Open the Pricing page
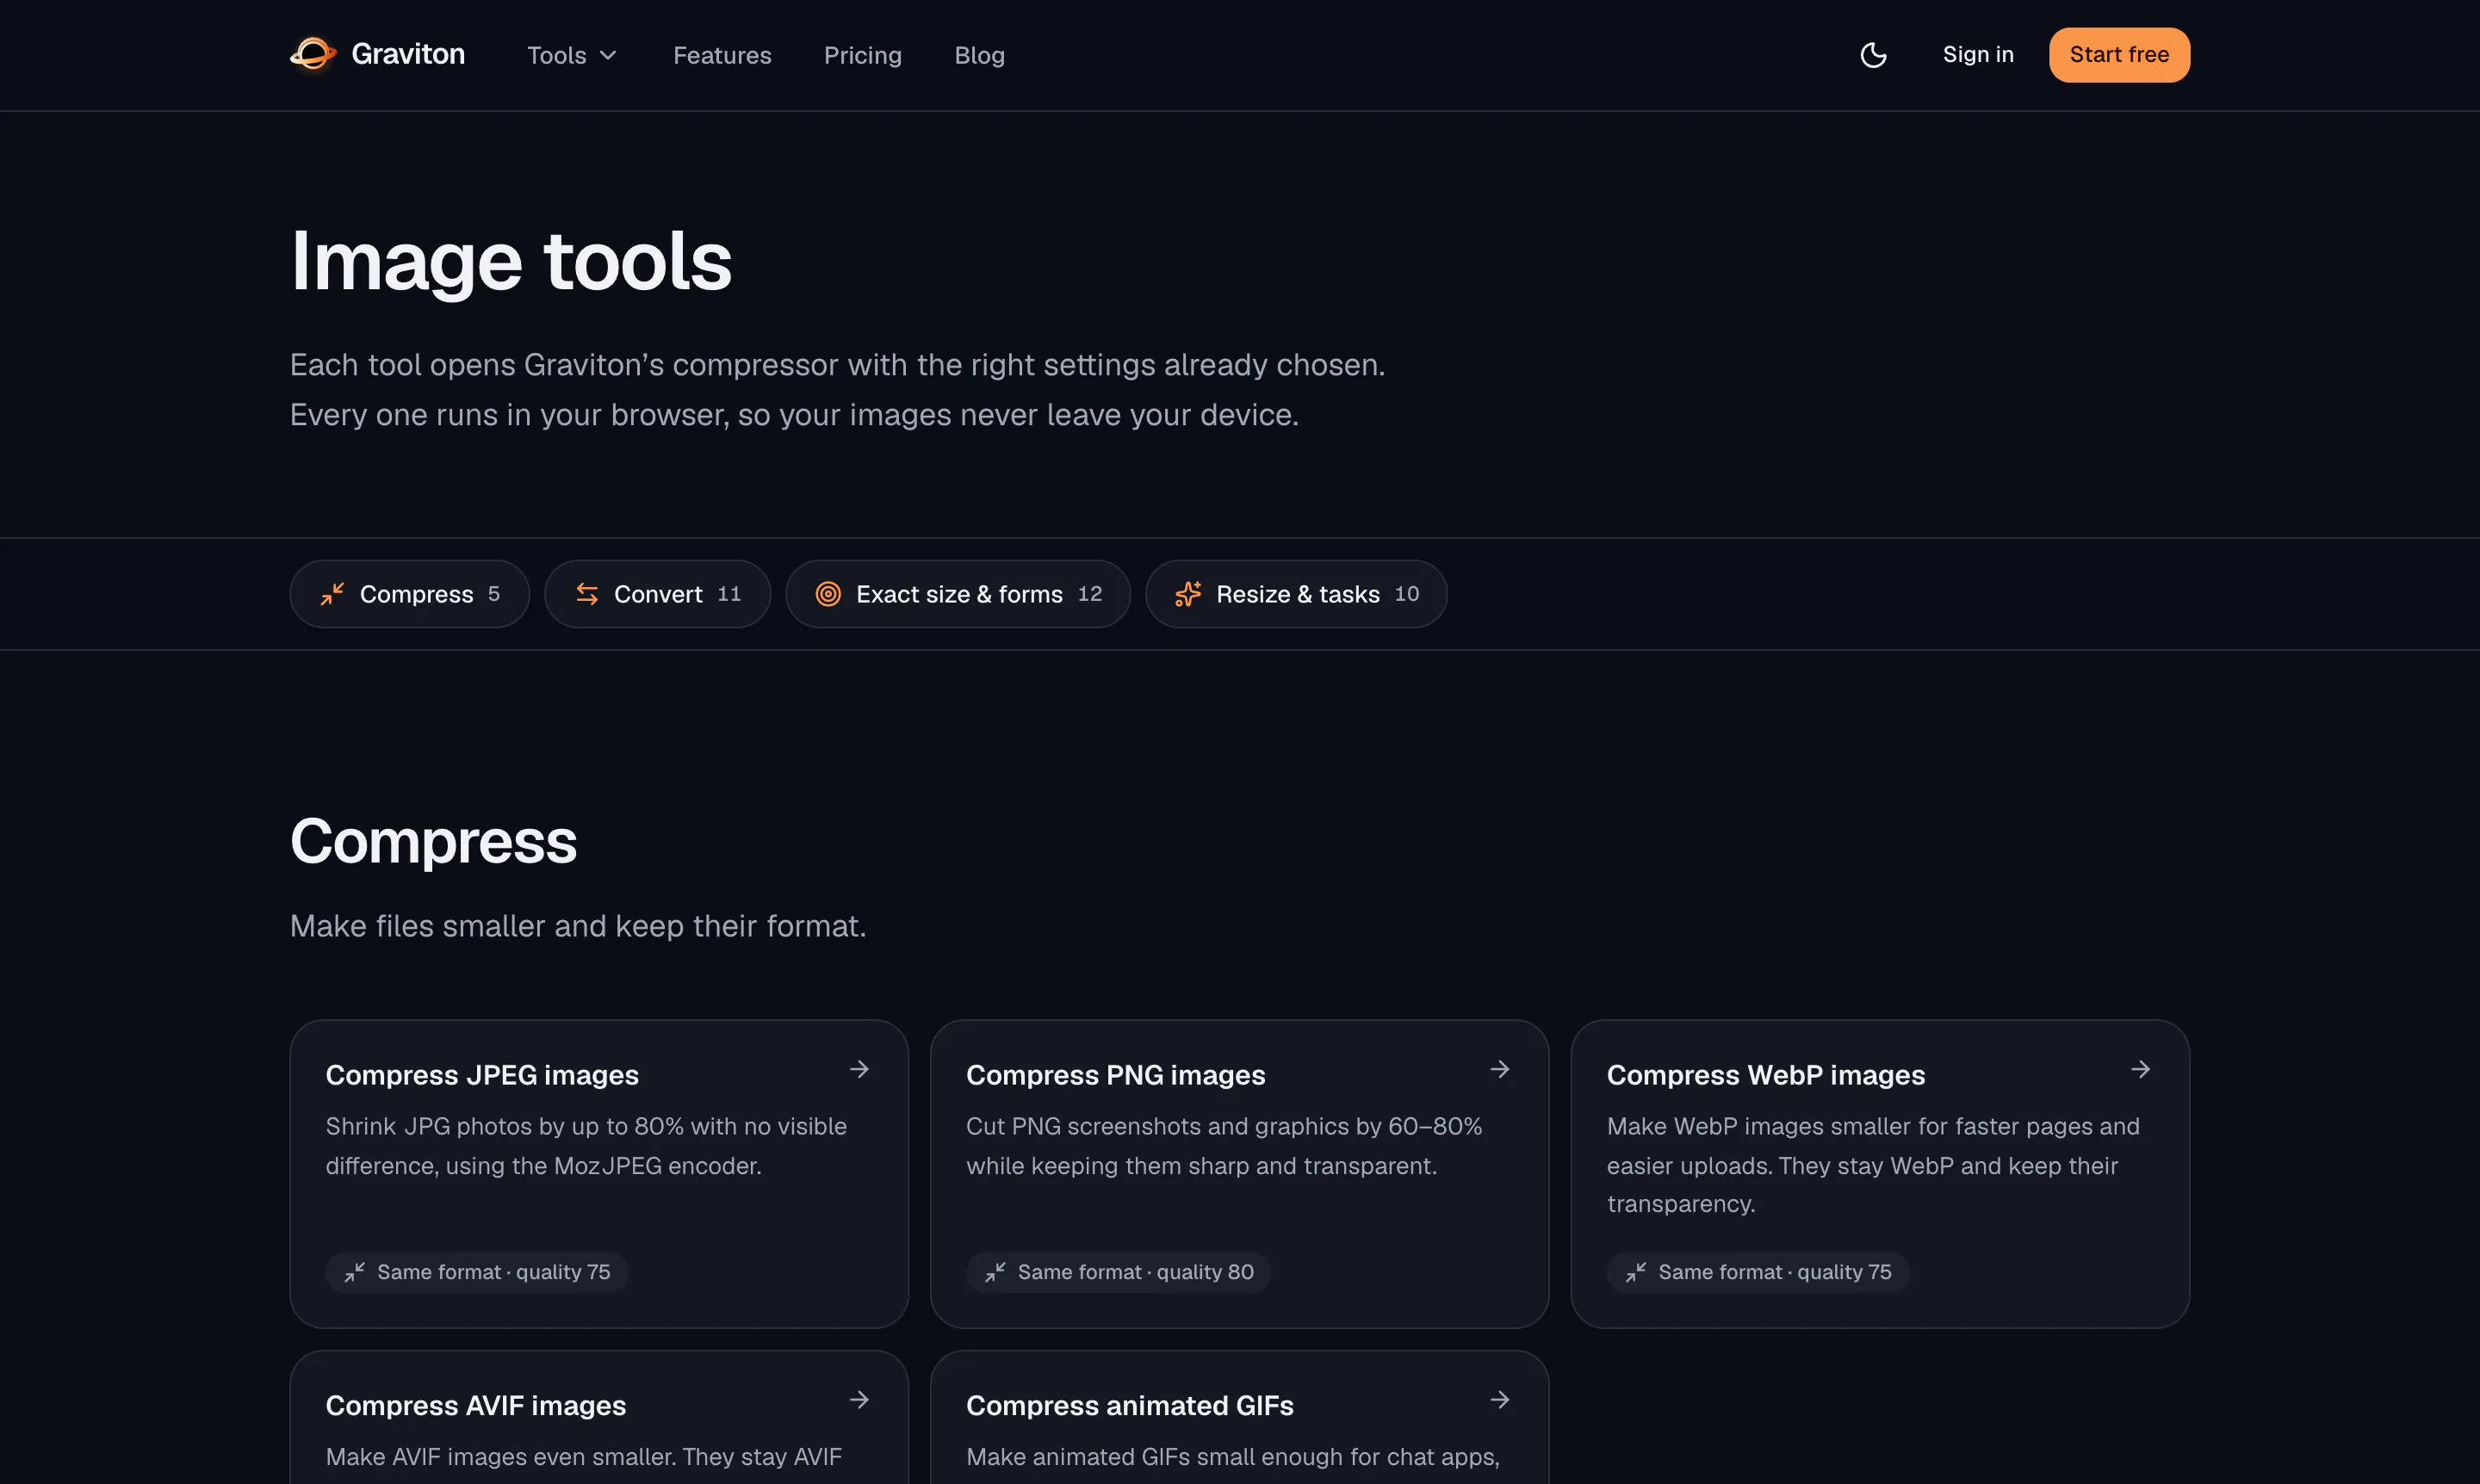The image size is (2480, 1484). [x=862, y=55]
